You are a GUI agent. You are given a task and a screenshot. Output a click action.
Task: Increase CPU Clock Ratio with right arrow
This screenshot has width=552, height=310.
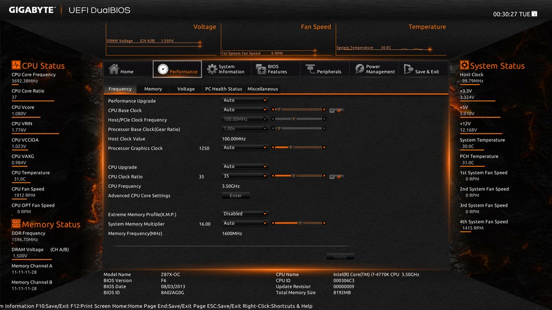click(324, 176)
